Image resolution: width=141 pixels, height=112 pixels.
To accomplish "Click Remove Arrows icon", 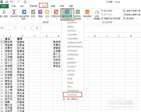I will click(x=124, y=18).
